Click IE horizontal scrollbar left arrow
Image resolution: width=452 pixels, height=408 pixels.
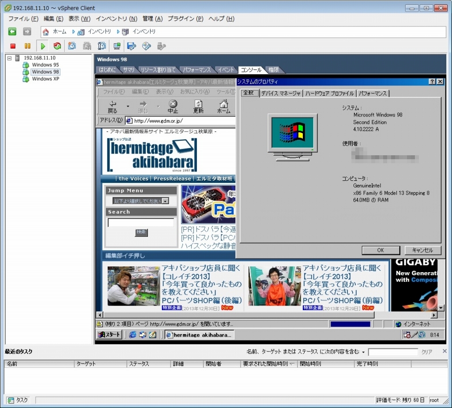[100, 315]
